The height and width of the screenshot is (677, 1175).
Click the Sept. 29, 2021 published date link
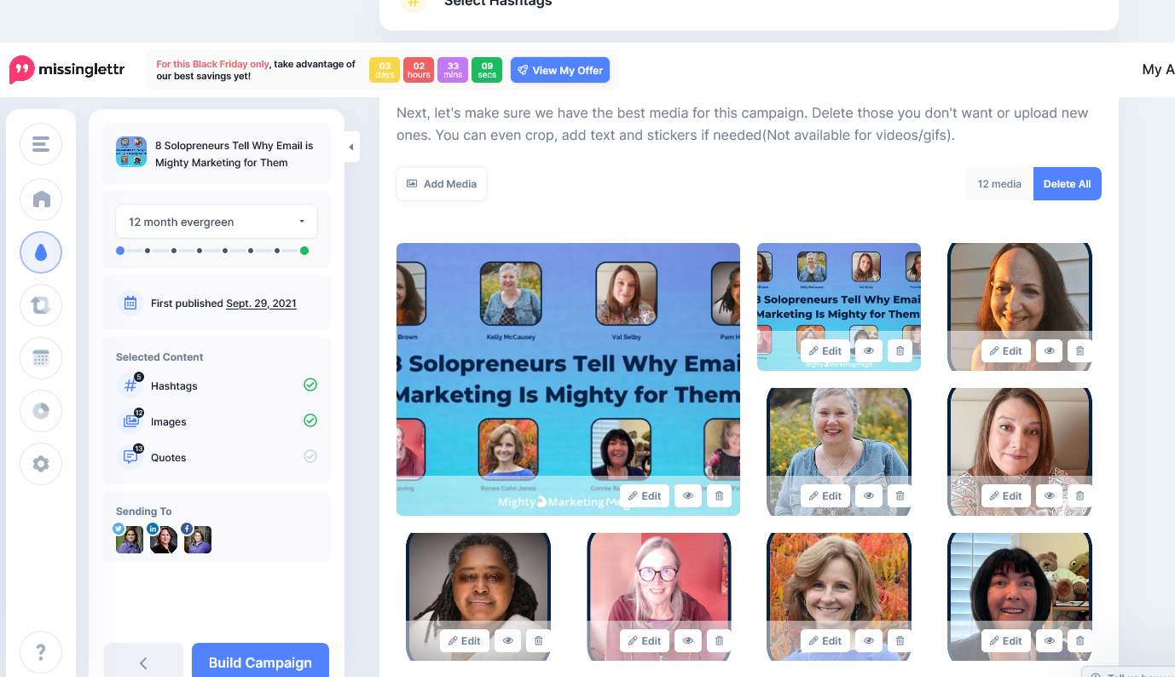(261, 303)
